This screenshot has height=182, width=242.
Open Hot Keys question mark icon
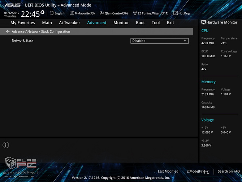176,13
